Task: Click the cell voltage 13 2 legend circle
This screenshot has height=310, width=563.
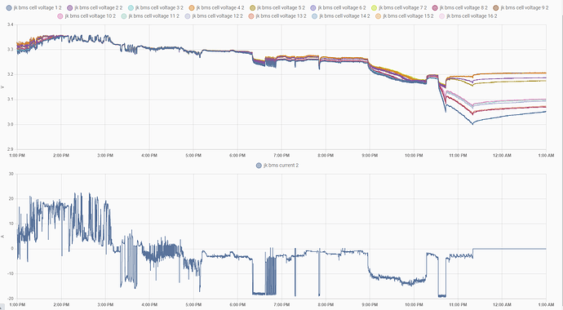Action: (x=251, y=16)
